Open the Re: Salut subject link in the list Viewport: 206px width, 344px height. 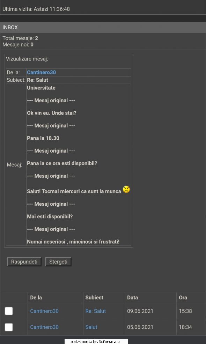click(x=96, y=311)
